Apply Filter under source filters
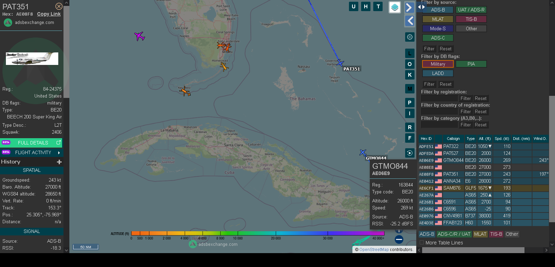Viewport: 555px width, 267px height. (429, 49)
